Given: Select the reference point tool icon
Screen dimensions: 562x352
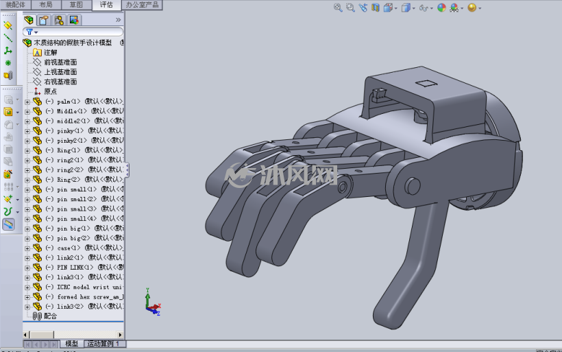Looking at the screenshot, I should pyautogui.click(x=8, y=63).
